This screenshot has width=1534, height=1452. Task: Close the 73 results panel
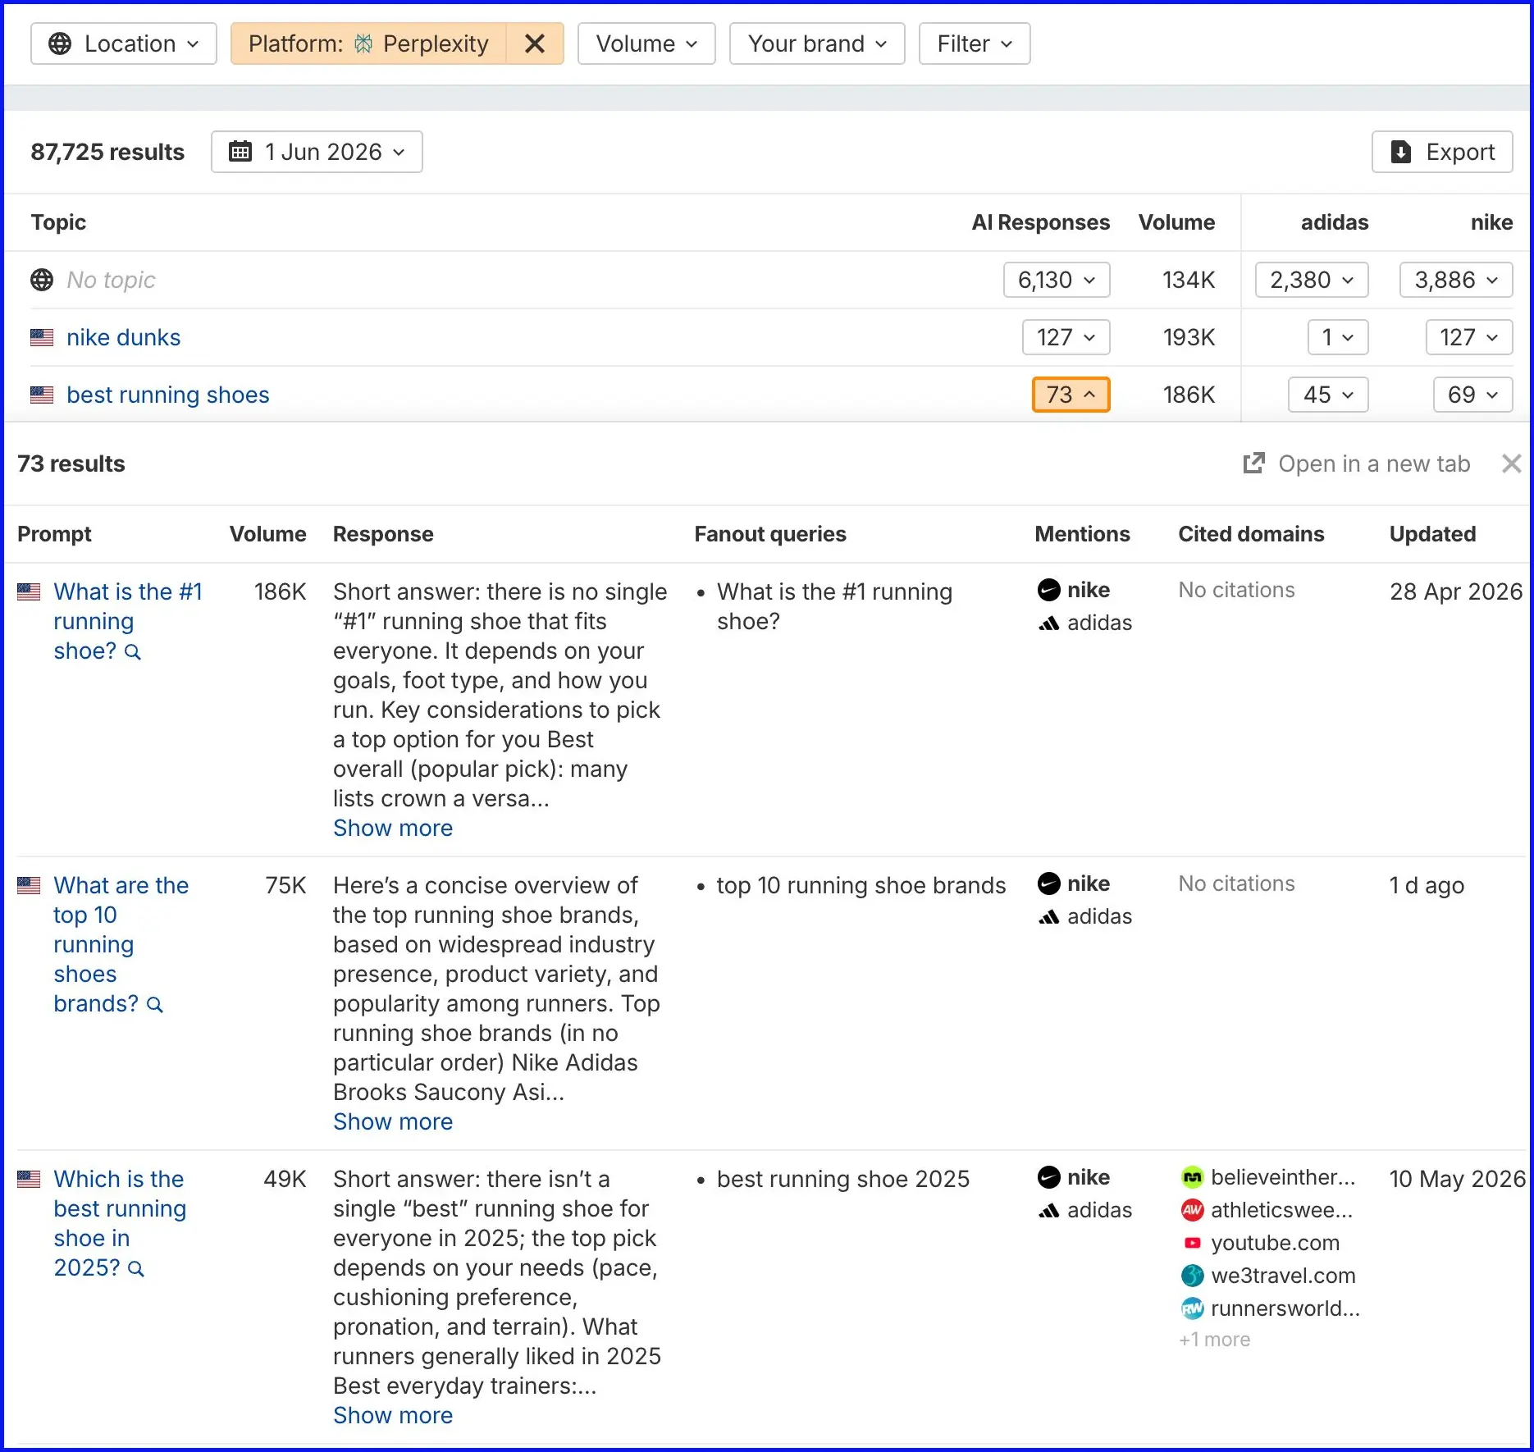tap(1511, 463)
